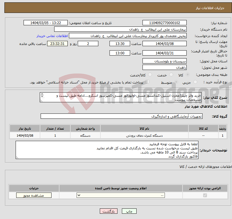232x219 pixels.
Task: Click the item name دستگاه کنترل دمای برودتی
Action: coord(144,136)
